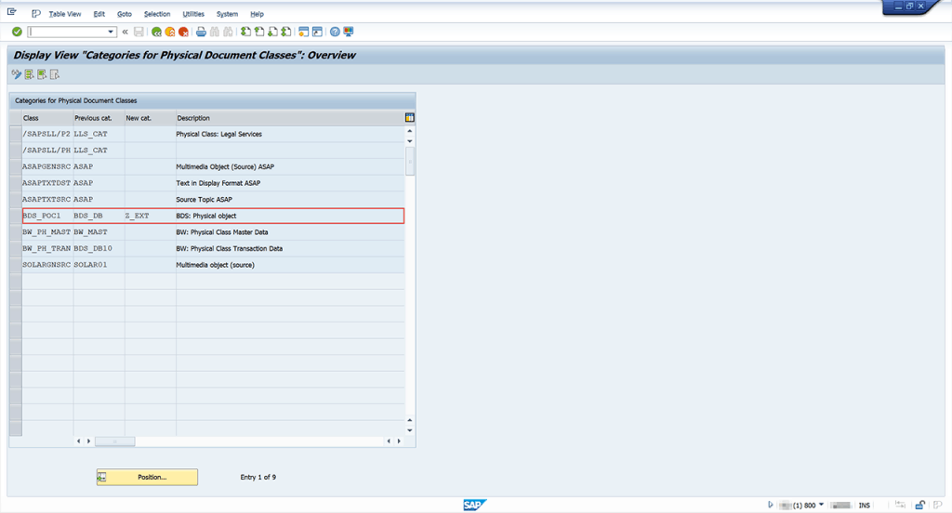Click the SOLAR01 cell
The height and width of the screenshot is (513, 952).
[x=99, y=265]
